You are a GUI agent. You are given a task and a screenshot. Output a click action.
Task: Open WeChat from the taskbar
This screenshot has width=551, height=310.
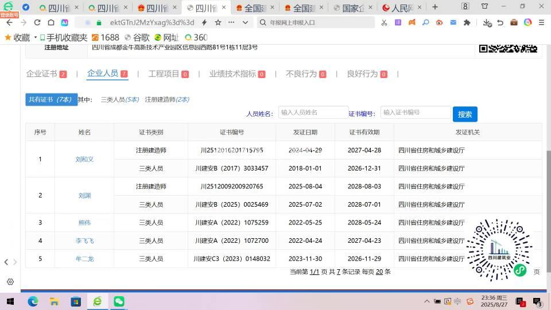[x=119, y=301]
